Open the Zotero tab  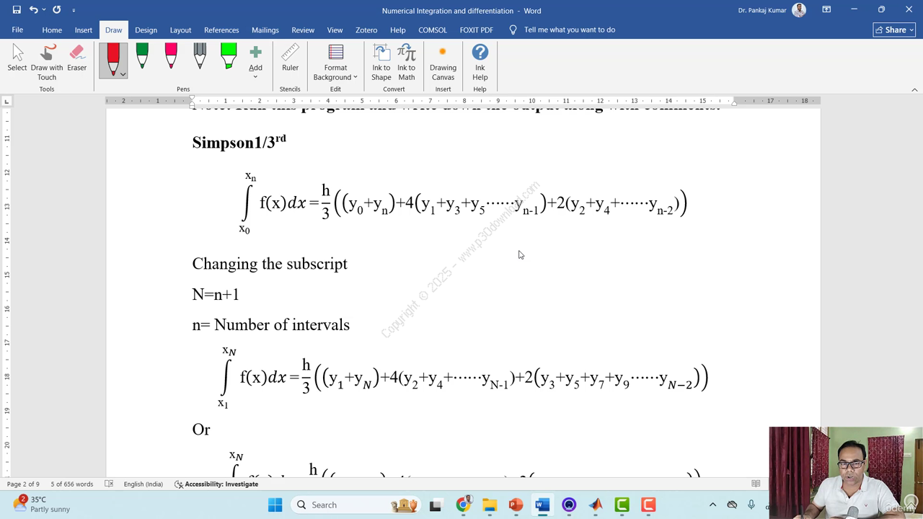click(x=366, y=30)
